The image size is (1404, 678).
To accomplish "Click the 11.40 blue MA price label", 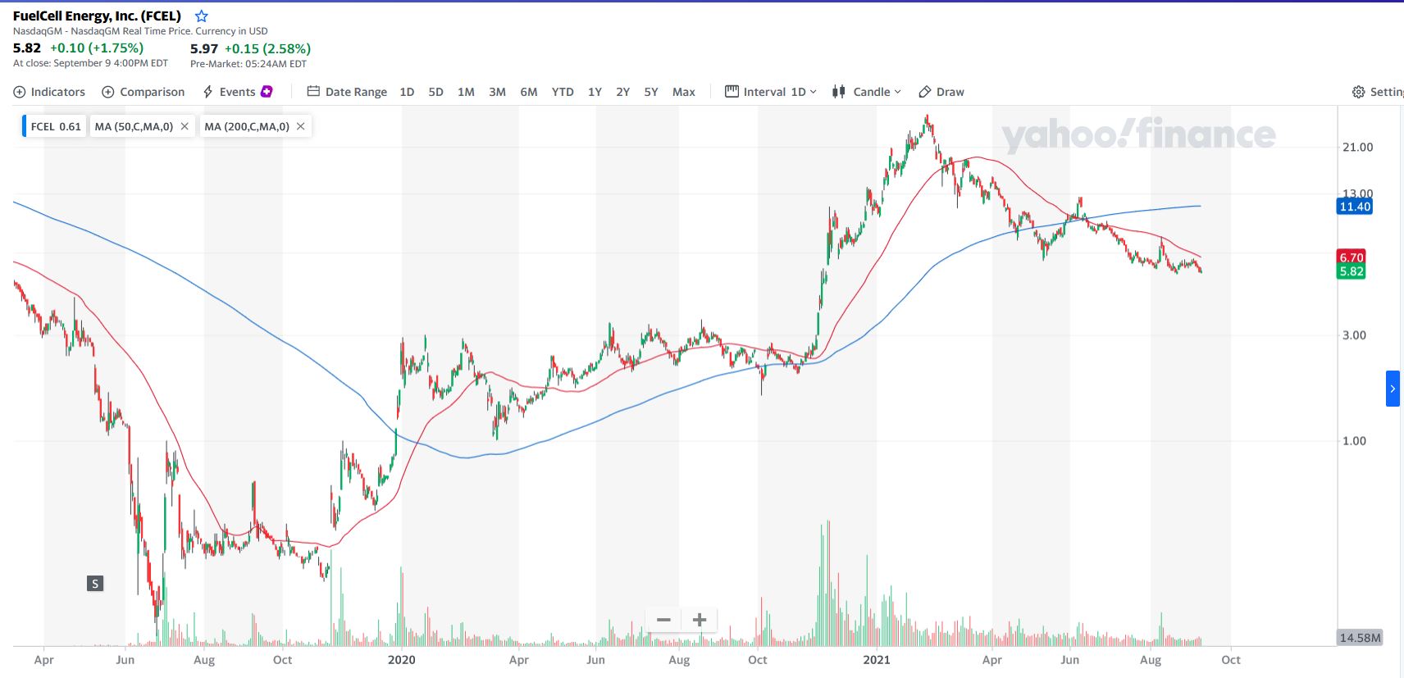I will (1355, 207).
